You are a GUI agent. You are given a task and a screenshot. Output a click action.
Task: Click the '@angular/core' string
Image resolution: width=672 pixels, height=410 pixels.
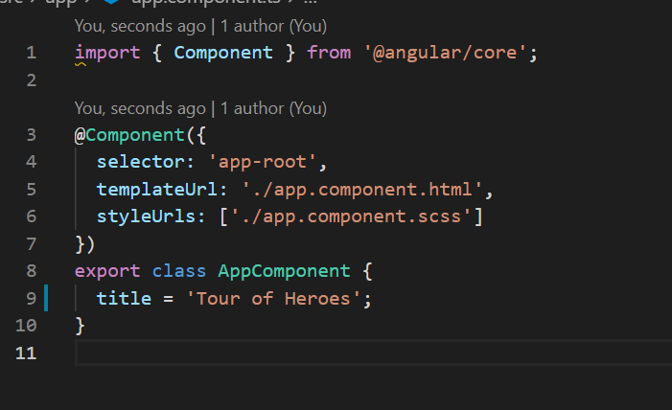point(445,53)
